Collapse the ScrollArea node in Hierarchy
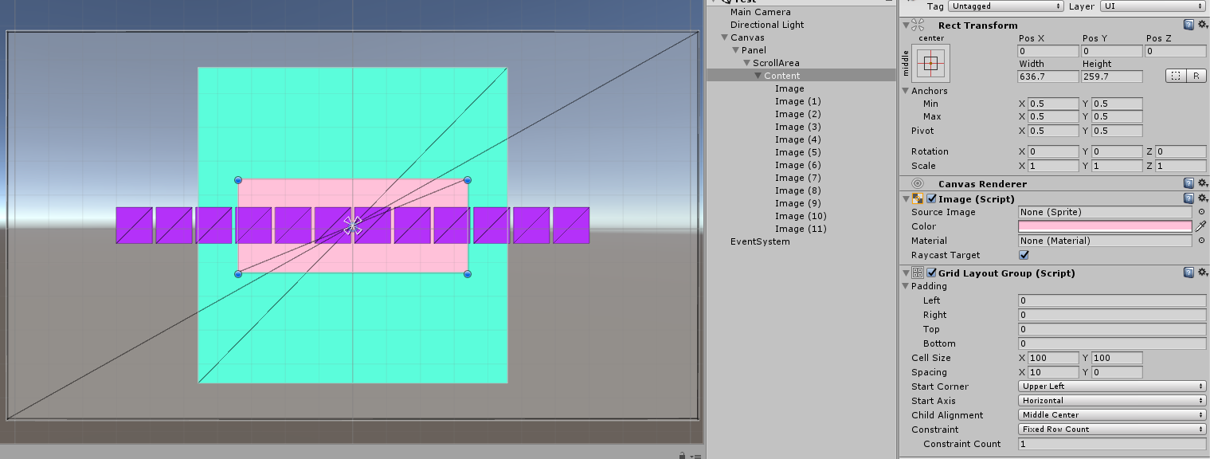The width and height of the screenshot is (1210, 459). (x=746, y=63)
